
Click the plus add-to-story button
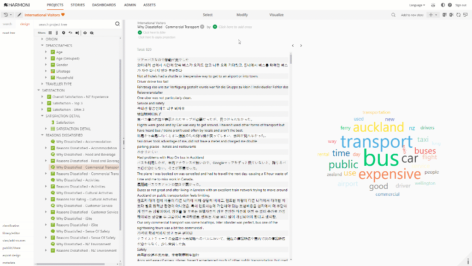pos(431,15)
